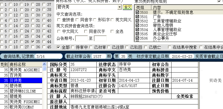Click registration date 2014-07-14
Image resolution: width=223 pixels, height=109 pixels.
[182, 80]
